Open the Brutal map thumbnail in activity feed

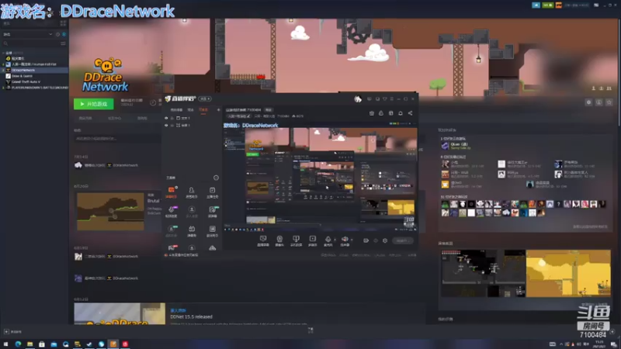110,212
